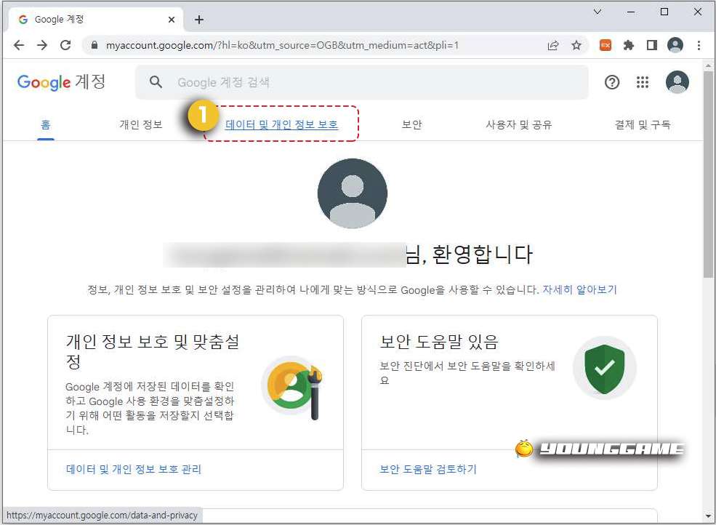
Task: Click the vertical scrollbar thumb
Action: click(x=708, y=174)
